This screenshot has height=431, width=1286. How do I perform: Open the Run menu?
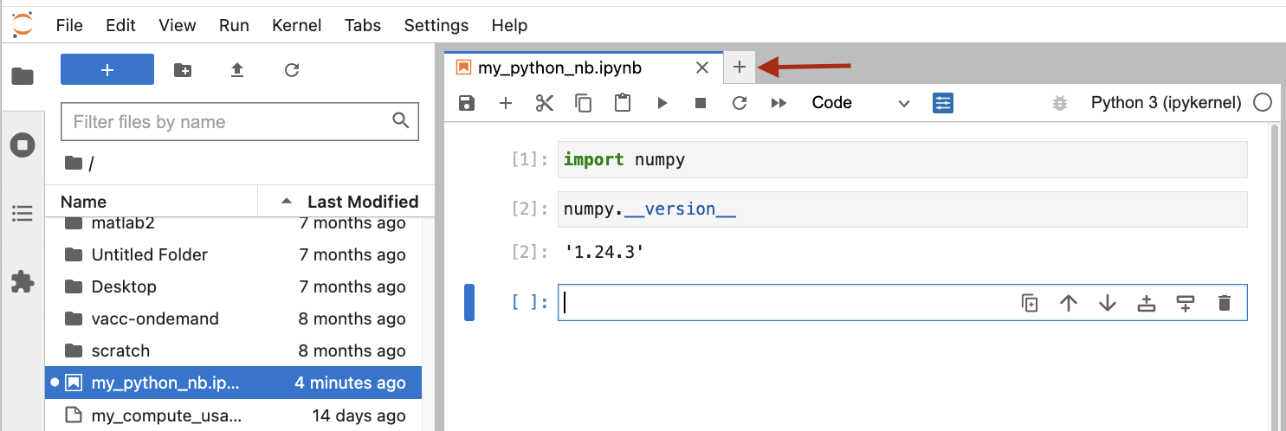point(234,25)
